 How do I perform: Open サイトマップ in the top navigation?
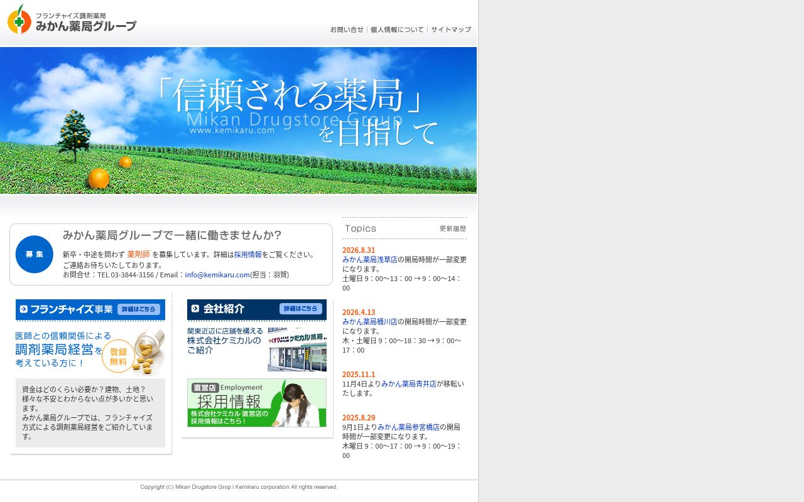(x=451, y=29)
